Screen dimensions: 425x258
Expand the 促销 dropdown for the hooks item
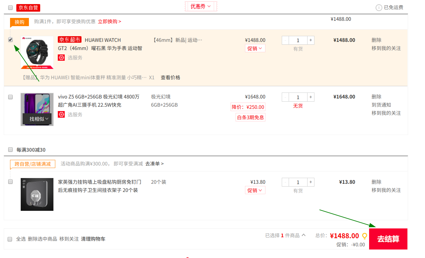[255, 190]
